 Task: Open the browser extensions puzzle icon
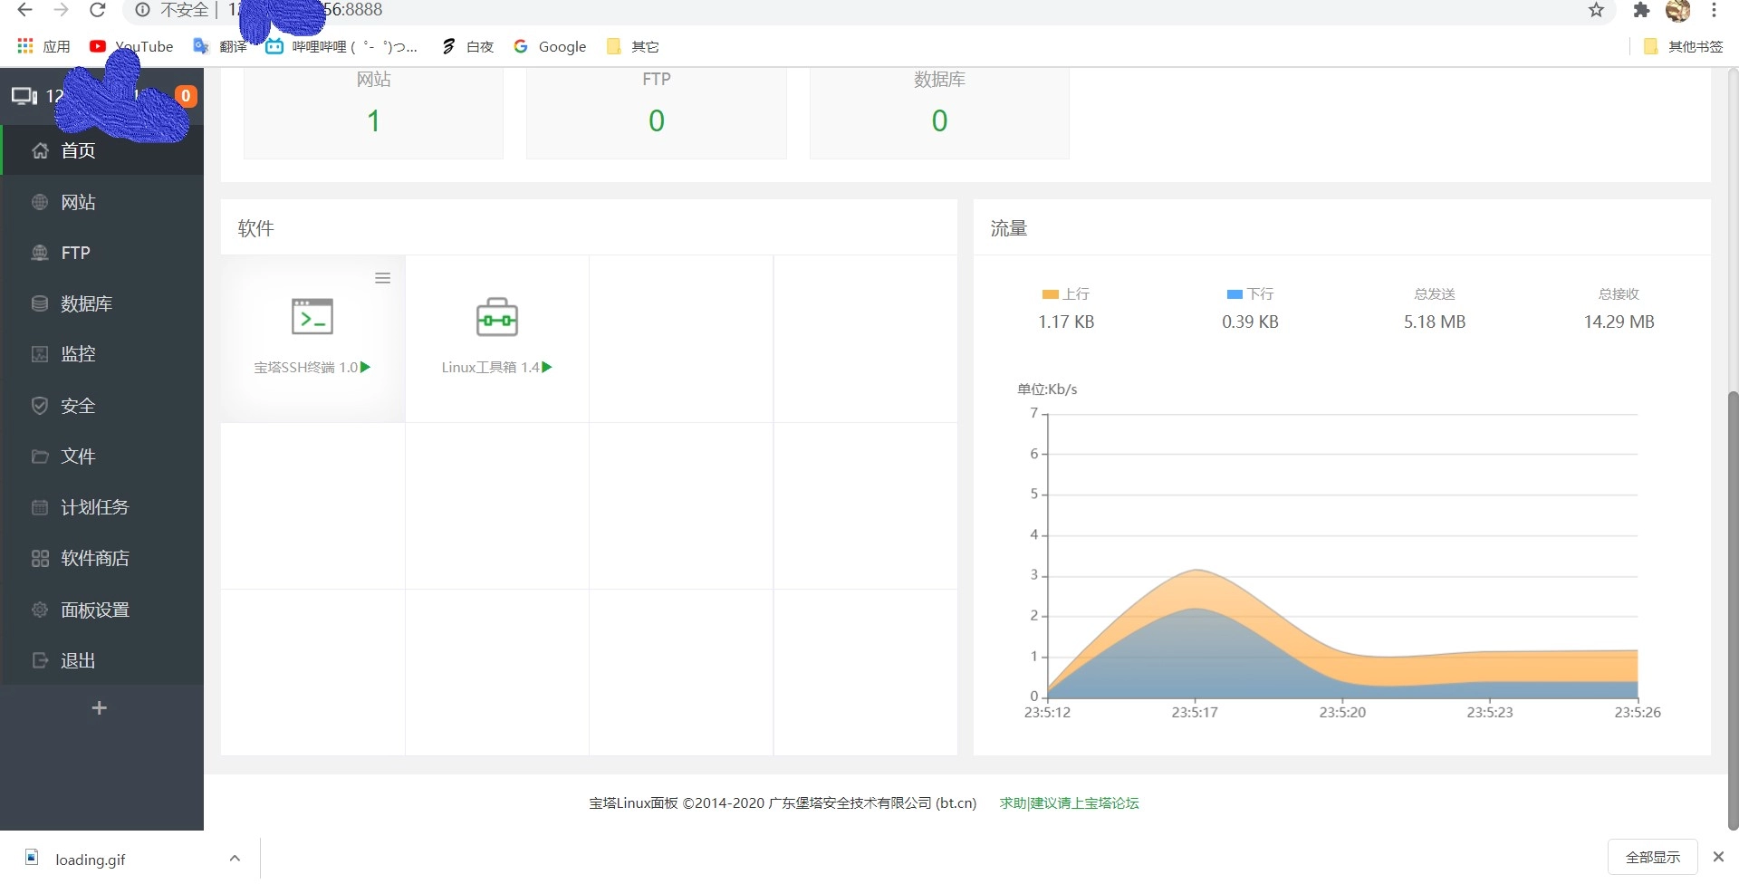1641,10
